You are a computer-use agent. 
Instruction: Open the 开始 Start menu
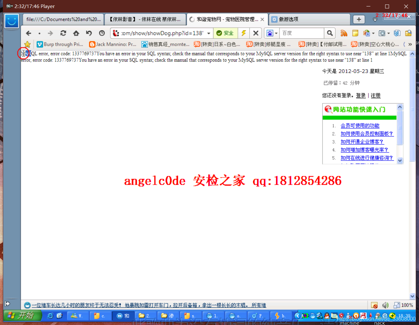pos(23,316)
